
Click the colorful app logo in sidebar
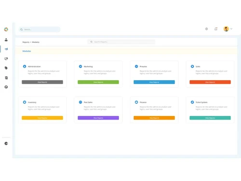[6, 29]
